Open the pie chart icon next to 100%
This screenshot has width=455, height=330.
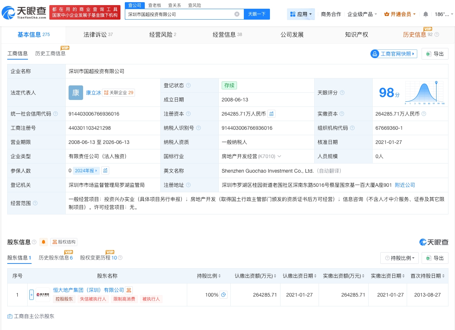coord(224,295)
